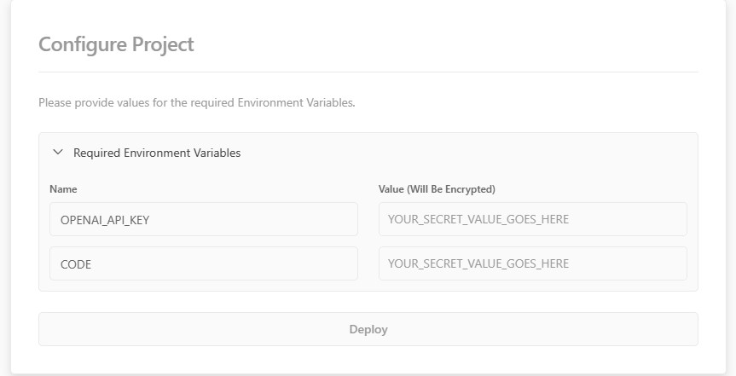
Task: Click the Name column label
Action: click(63, 188)
